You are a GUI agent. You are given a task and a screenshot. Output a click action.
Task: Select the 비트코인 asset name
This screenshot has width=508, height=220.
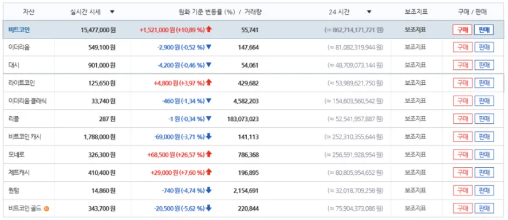[19, 30]
